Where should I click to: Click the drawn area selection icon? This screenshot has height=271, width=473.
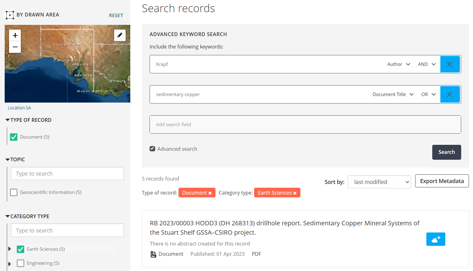(10, 15)
